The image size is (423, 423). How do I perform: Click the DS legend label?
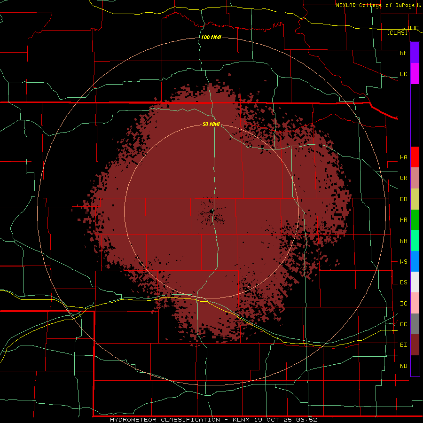(x=403, y=282)
